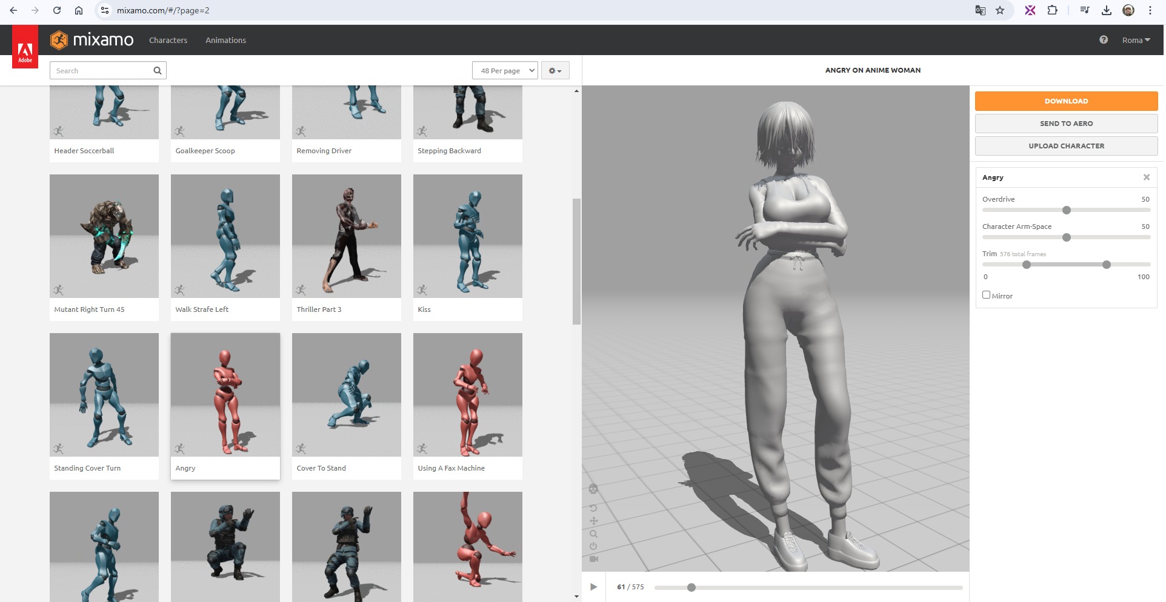The image size is (1166, 602).
Task: Click the motion icon on Kiss thumbnail
Action: (x=422, y=289)
